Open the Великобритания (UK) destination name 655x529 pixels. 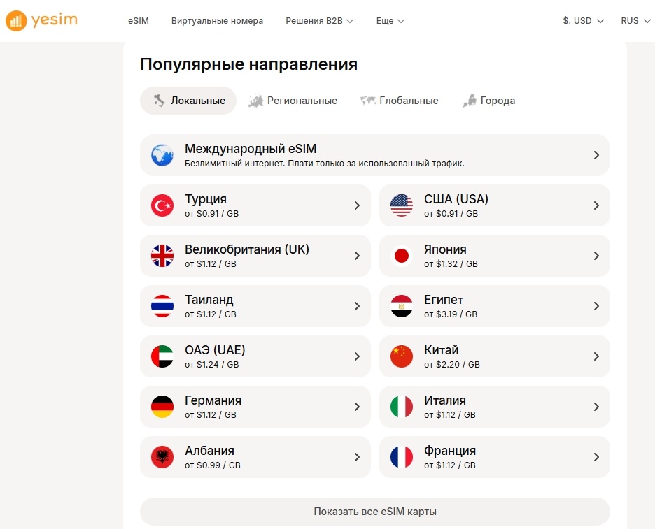(247, 249)
